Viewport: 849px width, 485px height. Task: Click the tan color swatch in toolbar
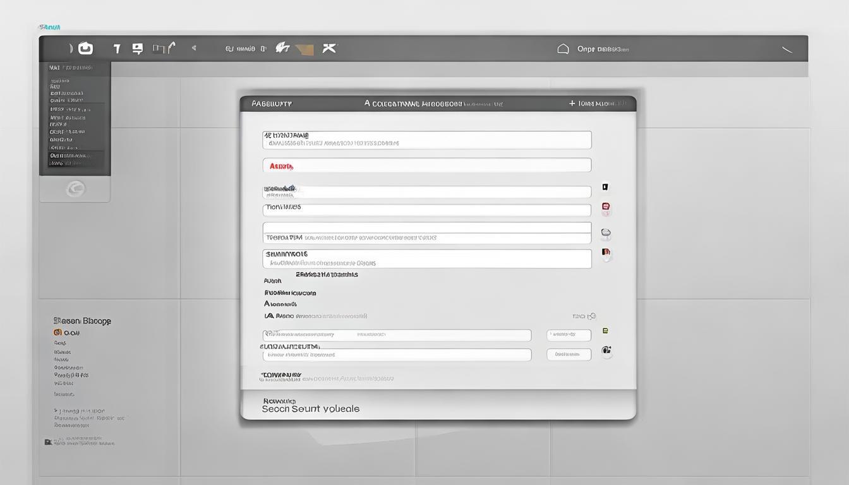pos(304,49)
